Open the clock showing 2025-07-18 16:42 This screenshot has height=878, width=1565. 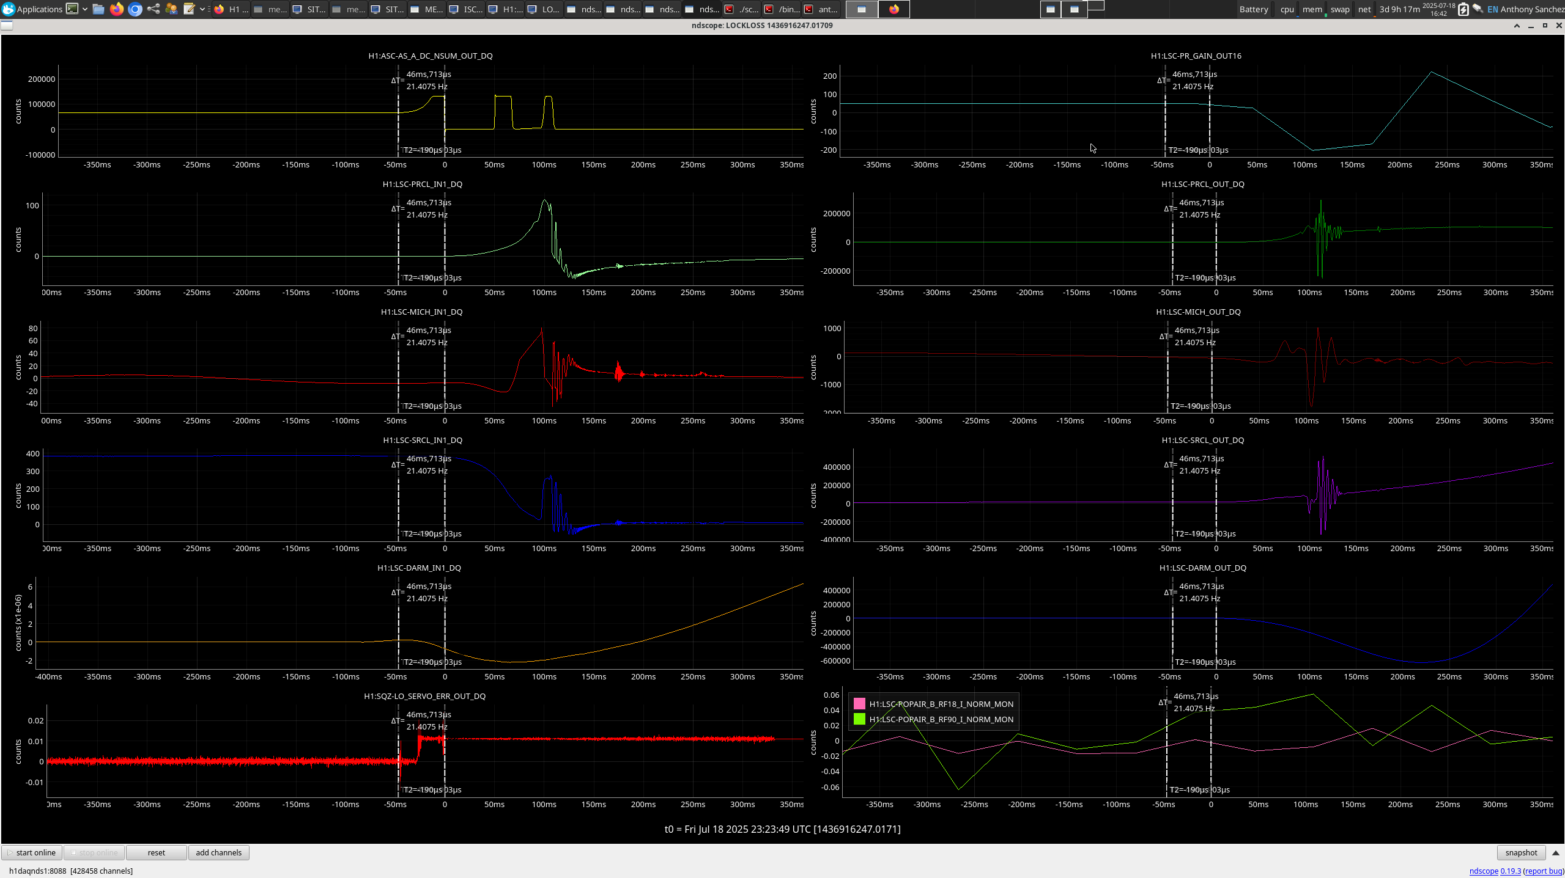point(1439,9)
